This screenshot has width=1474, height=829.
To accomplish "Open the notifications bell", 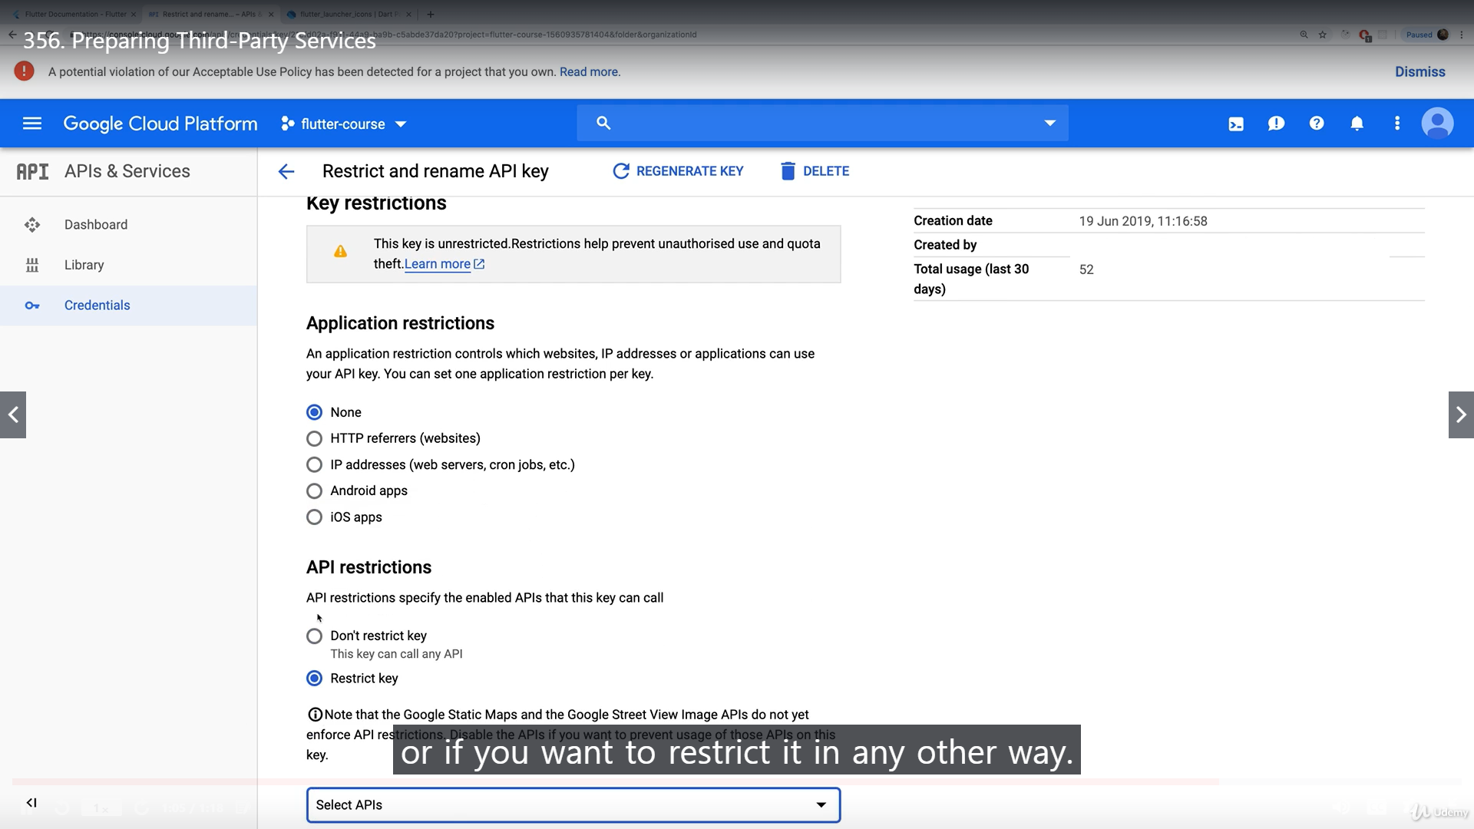I will (1357, 124).
